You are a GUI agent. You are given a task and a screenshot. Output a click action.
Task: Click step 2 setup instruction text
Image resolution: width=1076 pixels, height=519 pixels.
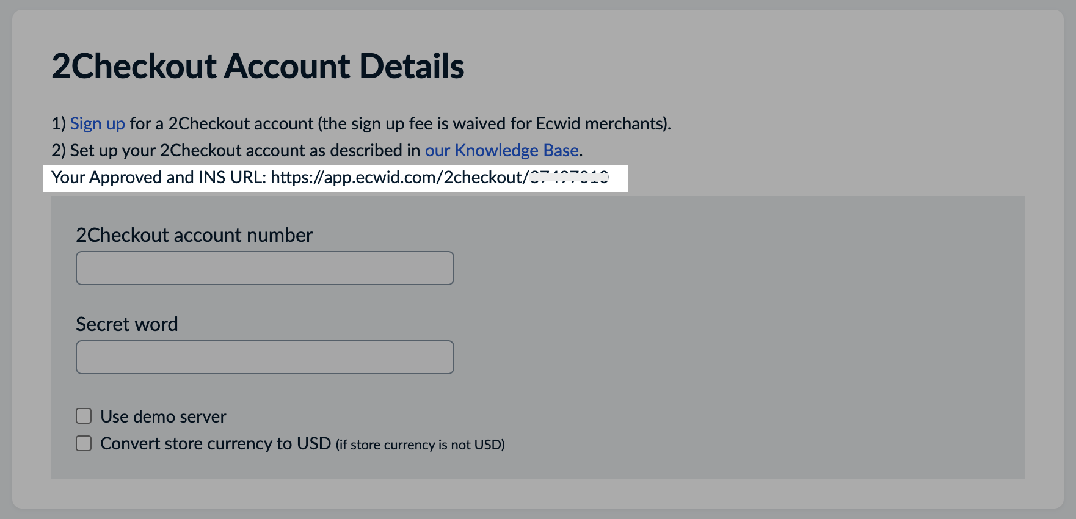tap(244, 150)
